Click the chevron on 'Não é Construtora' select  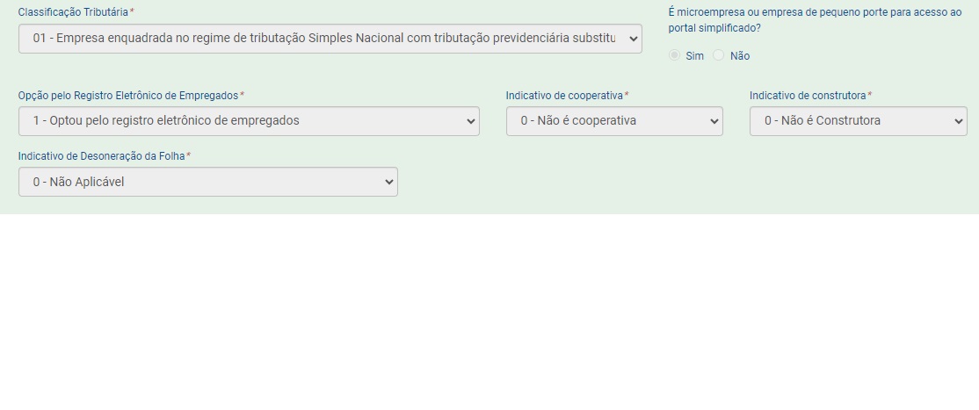click(x=959, y=121)
